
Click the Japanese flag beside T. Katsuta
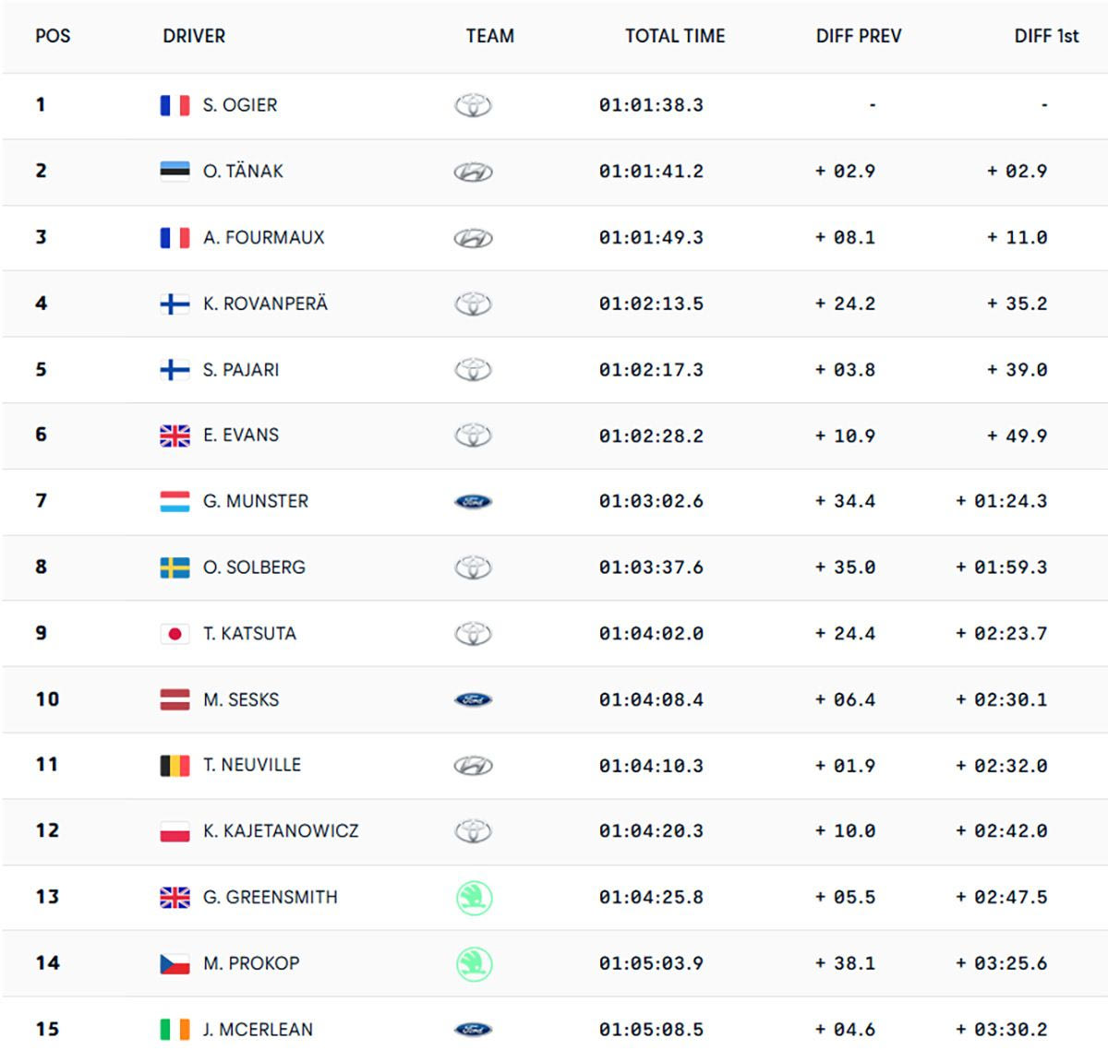point(175,634)
